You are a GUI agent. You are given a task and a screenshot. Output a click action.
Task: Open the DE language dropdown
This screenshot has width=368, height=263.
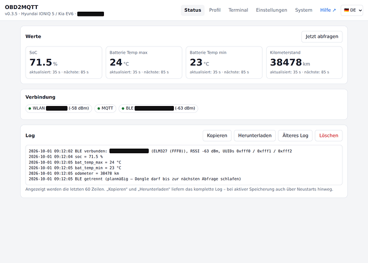[352, 10]
